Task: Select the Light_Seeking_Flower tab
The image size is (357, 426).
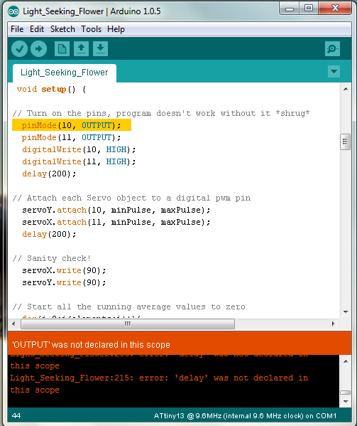Action: 65,73
